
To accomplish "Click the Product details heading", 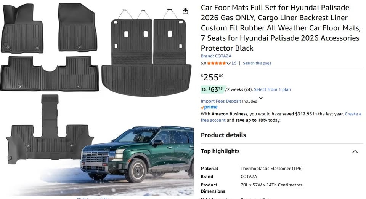I will pyautogui.click(x=223, y=135).
